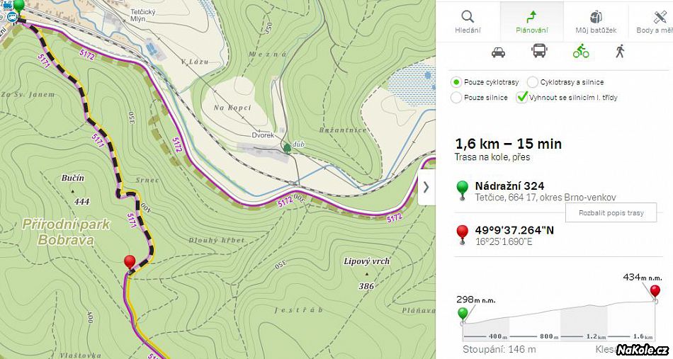Select the walking transport mode icon
Image resolution: width=673 pixels, height=359 pixels.
[619, 51]
